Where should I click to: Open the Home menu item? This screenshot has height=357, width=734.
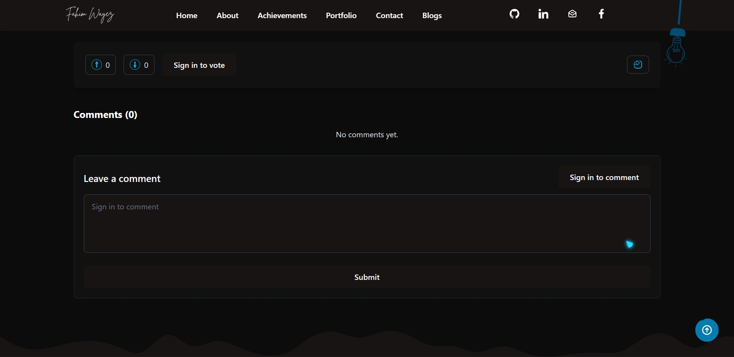coord(186,15)
